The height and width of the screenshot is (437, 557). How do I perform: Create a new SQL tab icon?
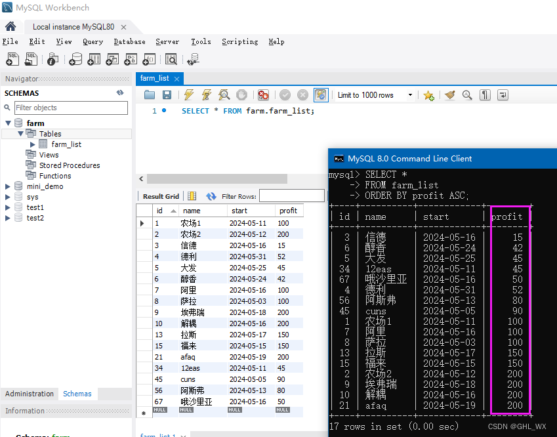pyautogui.click(x=12, y=59)
